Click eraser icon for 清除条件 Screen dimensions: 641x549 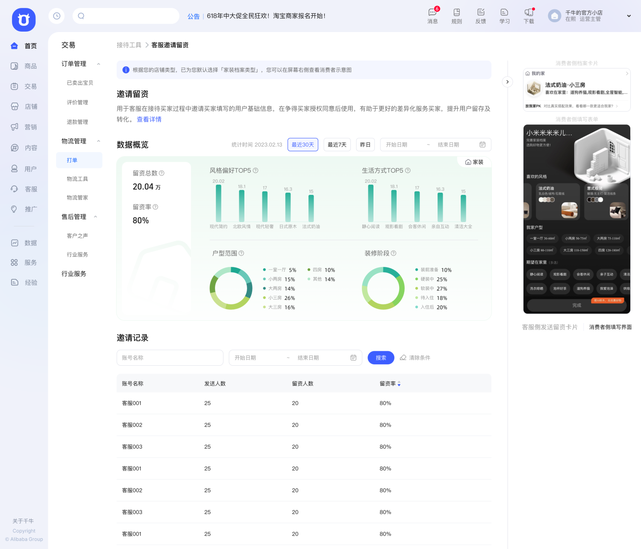(403, 358)
